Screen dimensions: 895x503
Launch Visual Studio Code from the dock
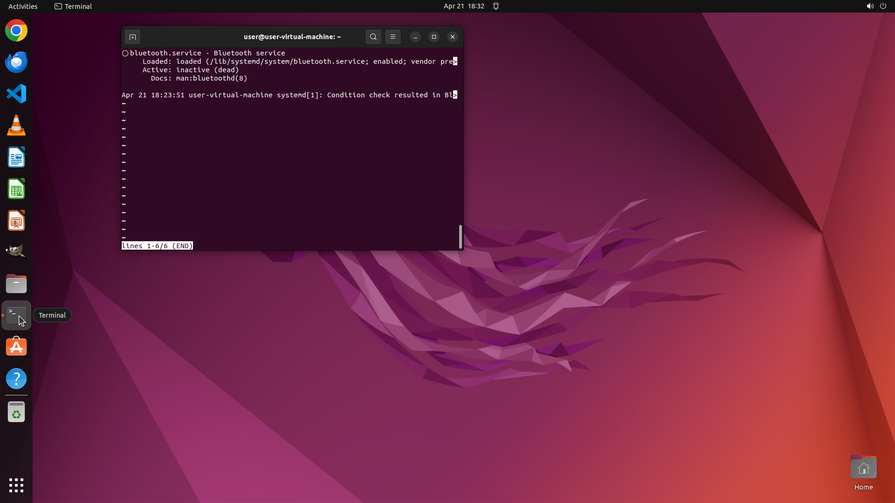(x=16, y=94)
